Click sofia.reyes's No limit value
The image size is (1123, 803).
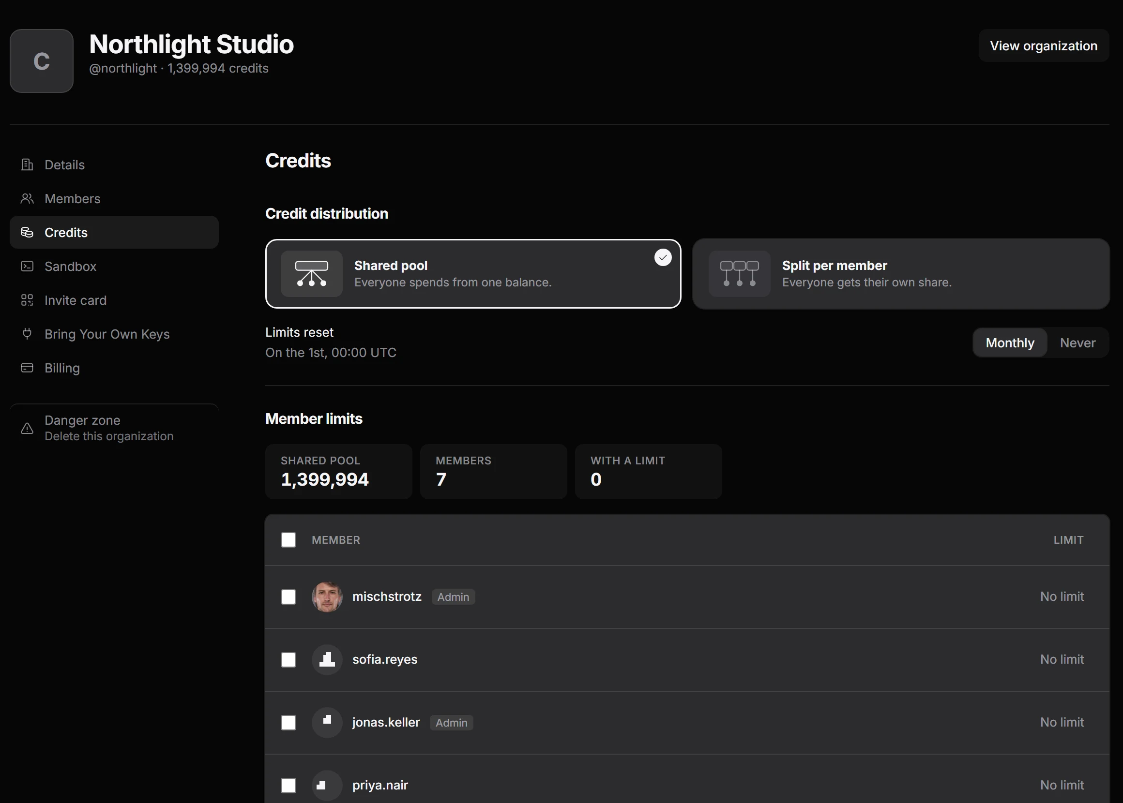[1062, 659]
